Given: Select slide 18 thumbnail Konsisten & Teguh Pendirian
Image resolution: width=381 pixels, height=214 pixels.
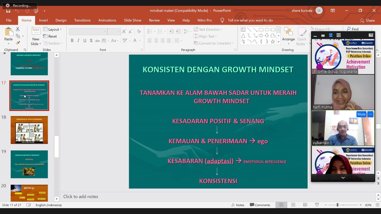Looking at the screenshot, I should click(x=29, y=130).
